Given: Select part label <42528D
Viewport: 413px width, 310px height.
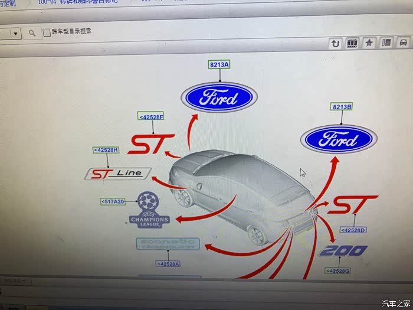Looking at the screenshot, I should (353, 230).
